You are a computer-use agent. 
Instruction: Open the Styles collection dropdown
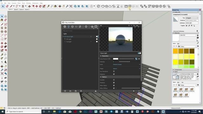coord(188,85)
